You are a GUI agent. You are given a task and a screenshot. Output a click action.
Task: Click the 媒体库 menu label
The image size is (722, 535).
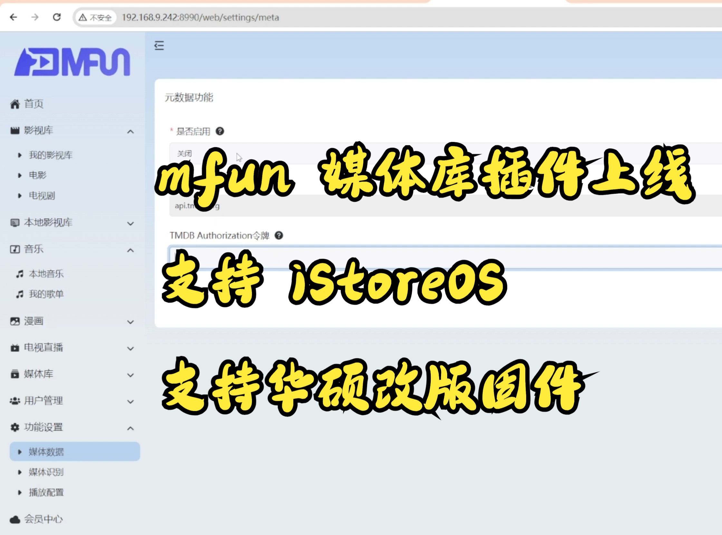(39, 374)
